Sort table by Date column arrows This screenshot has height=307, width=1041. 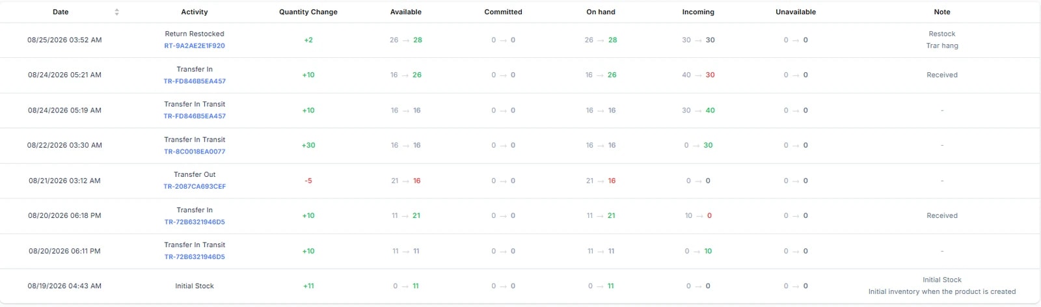tap(116, 12)
